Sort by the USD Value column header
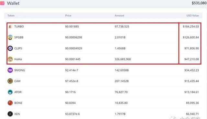The width and height of the screenshot is (207, 119). tap(192, 16)
